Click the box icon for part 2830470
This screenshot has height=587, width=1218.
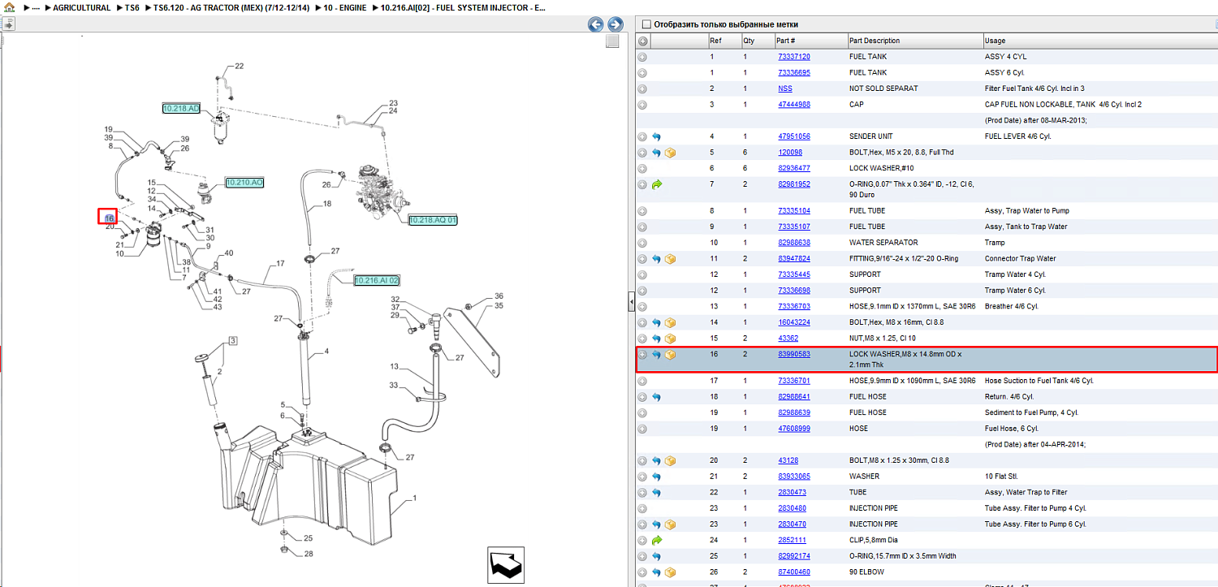(x=670, y=524)
